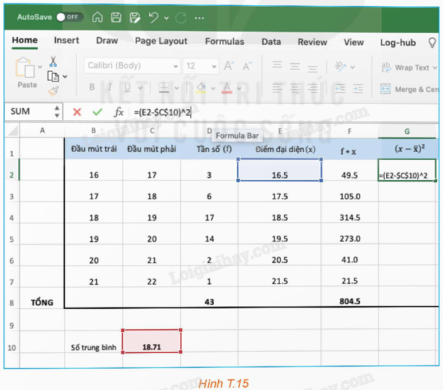Image resolution: width=443 pixels, height=390 pixels.
Task: Click the Cut scissors icon
Action: pos(53,62)
